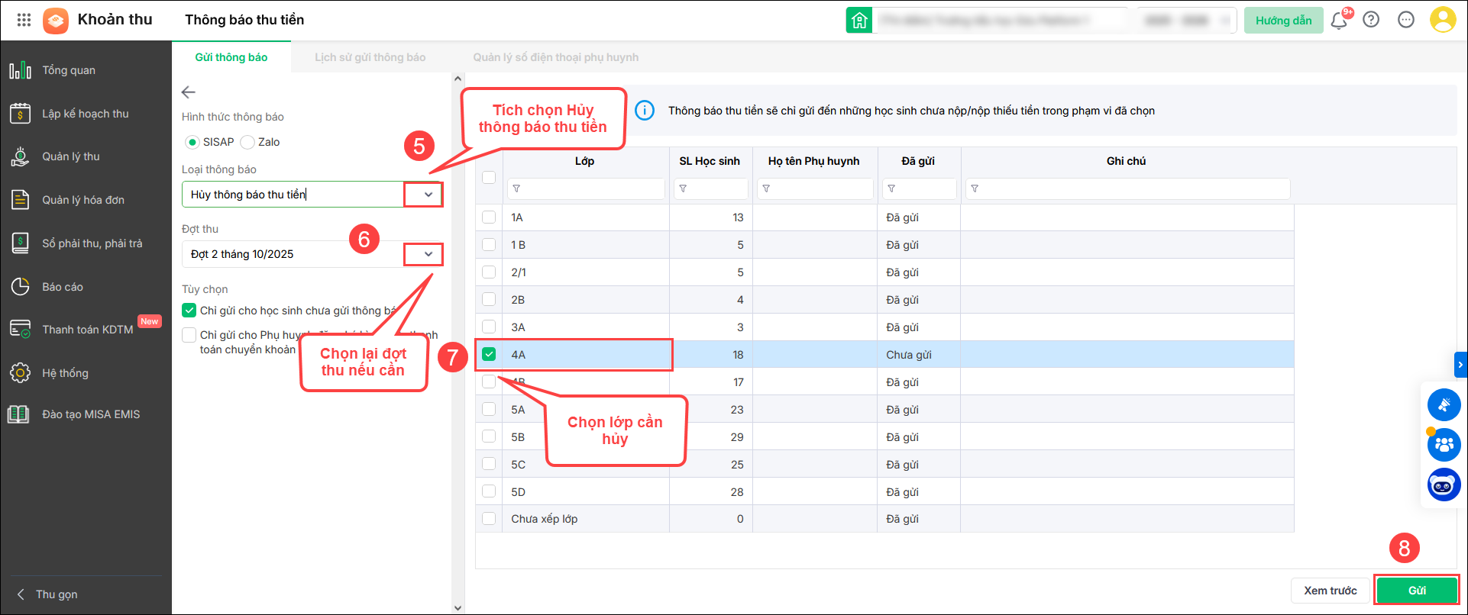Uncheck the checkbox for class 4A
The image size is (1468, 615).
pyautogui.click(x=489, y=354)
